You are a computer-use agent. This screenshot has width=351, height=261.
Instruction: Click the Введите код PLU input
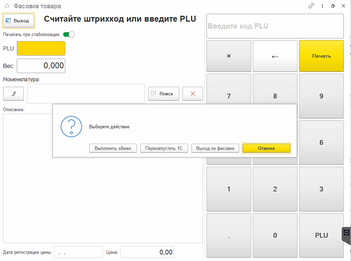[275, 26]
